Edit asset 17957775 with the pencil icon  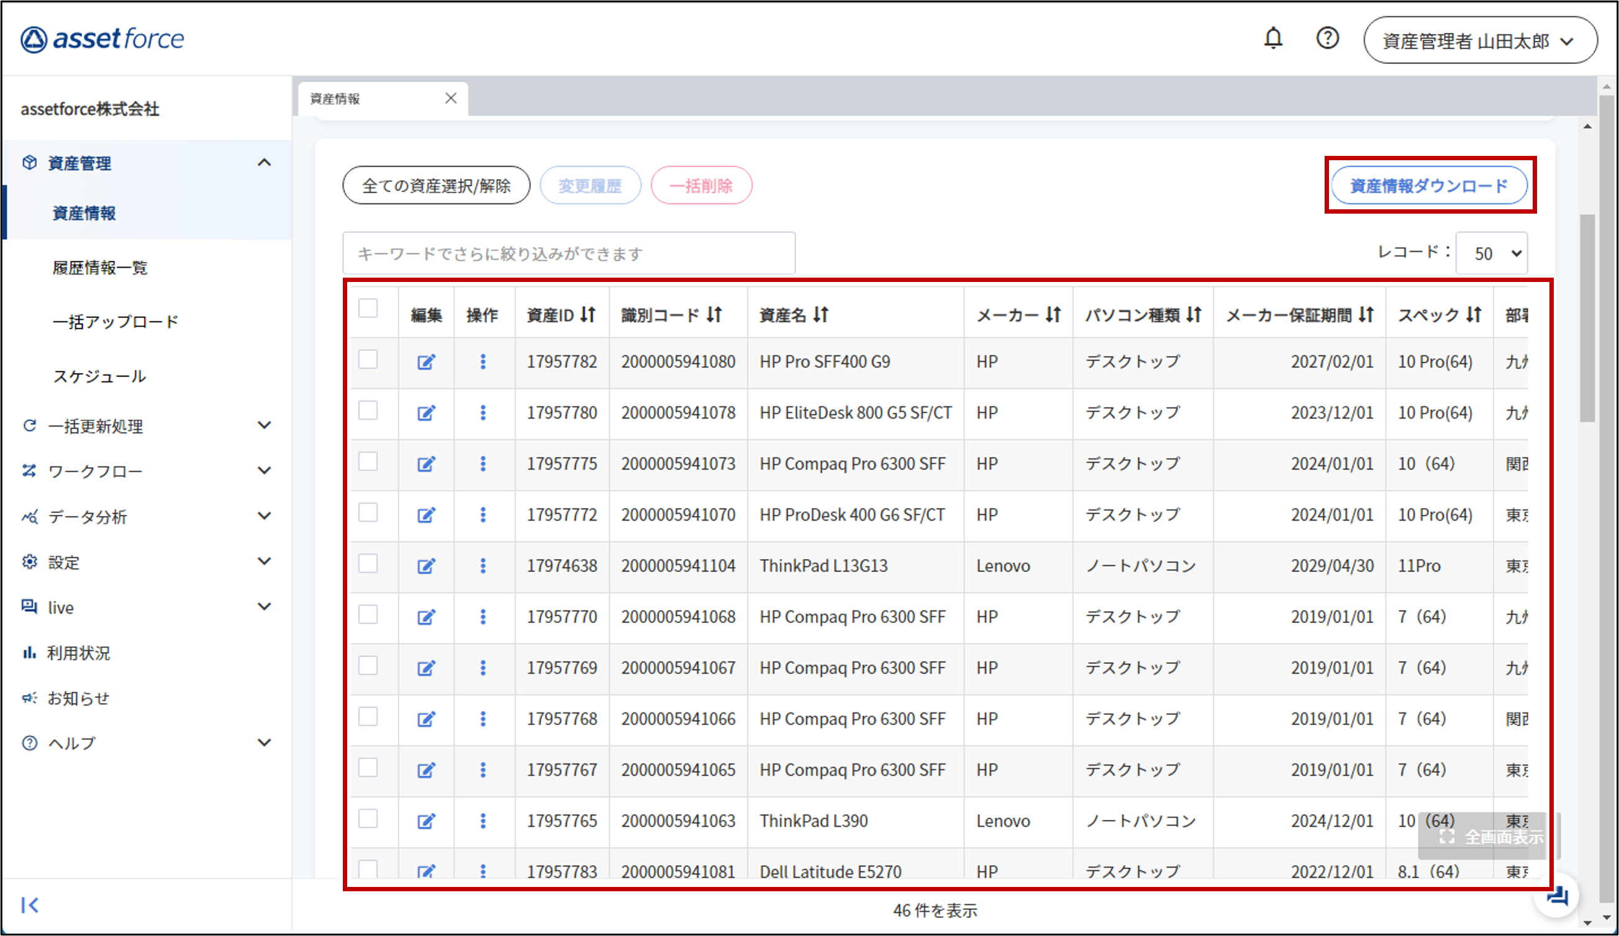click(426, 464)
